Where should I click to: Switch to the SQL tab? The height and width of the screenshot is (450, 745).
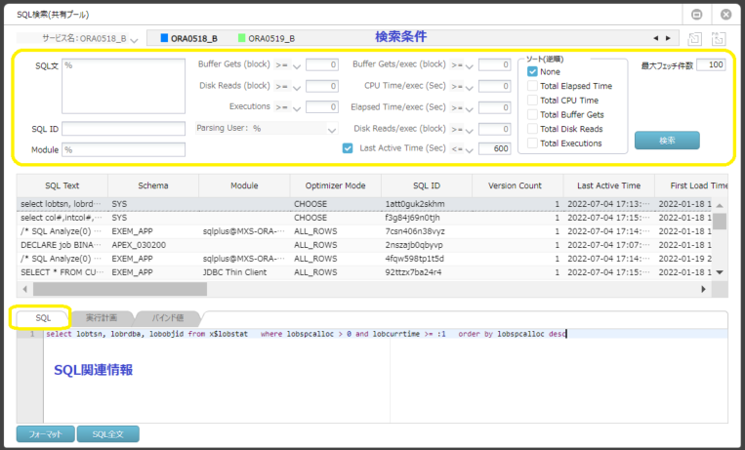43,318
